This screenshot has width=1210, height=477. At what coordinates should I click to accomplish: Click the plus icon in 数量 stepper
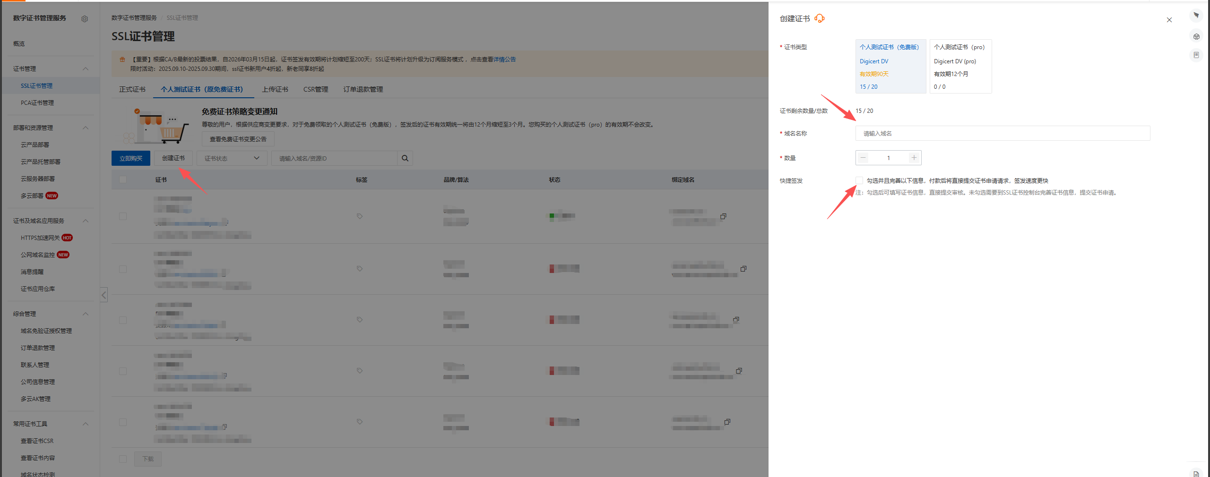tap(914, 158)
